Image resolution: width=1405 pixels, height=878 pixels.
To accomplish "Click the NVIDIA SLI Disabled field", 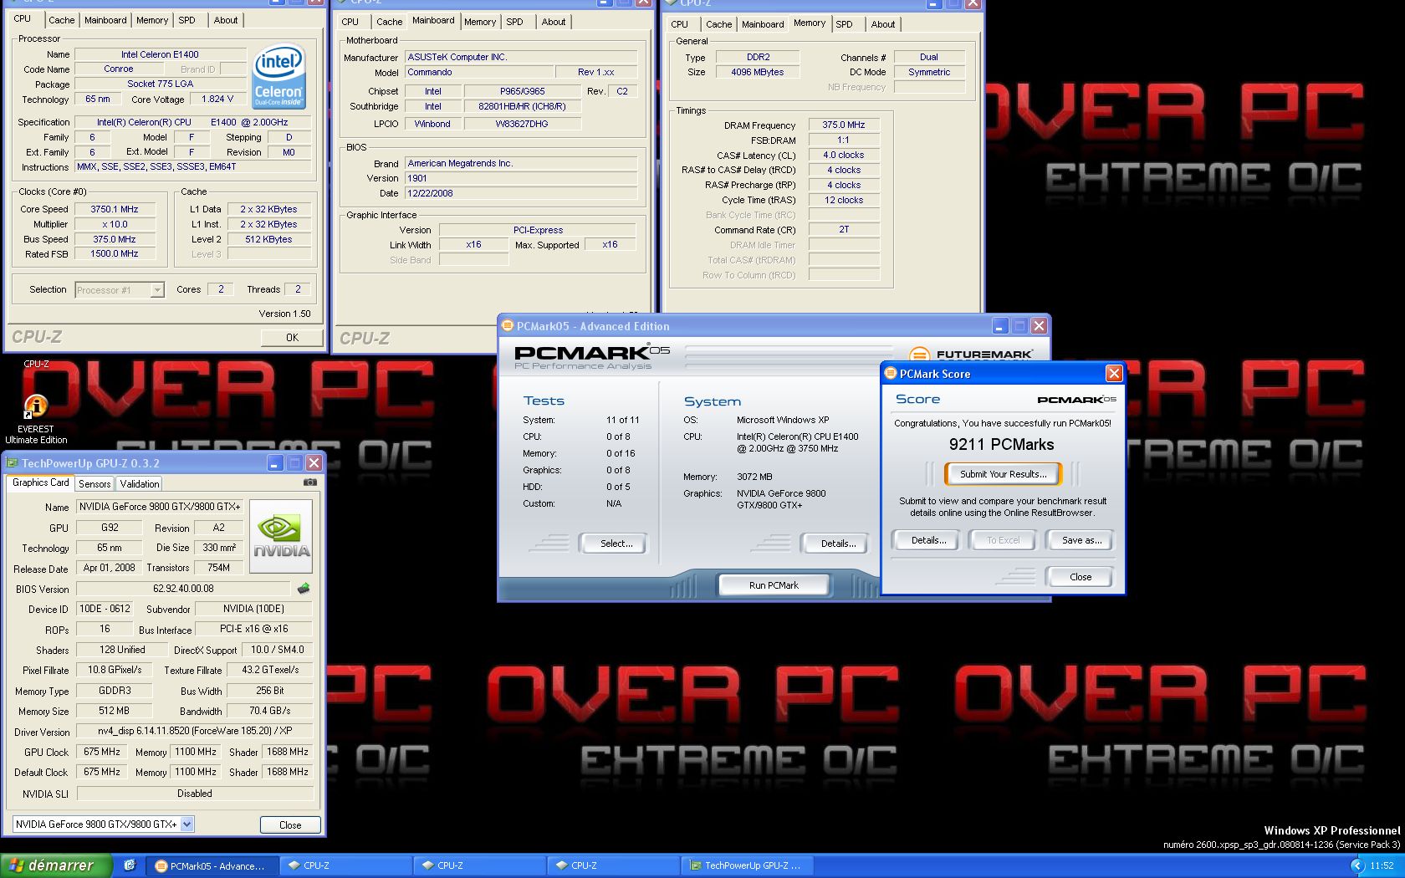I will (194, 794).
